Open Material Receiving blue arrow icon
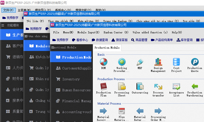The image size is (204, 122). (x=103, y=111)
